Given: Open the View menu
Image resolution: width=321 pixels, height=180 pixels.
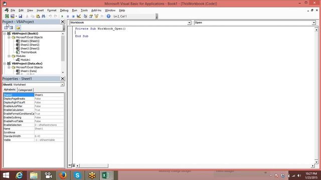Looking at the screenshot, I should tap(30, 10).
